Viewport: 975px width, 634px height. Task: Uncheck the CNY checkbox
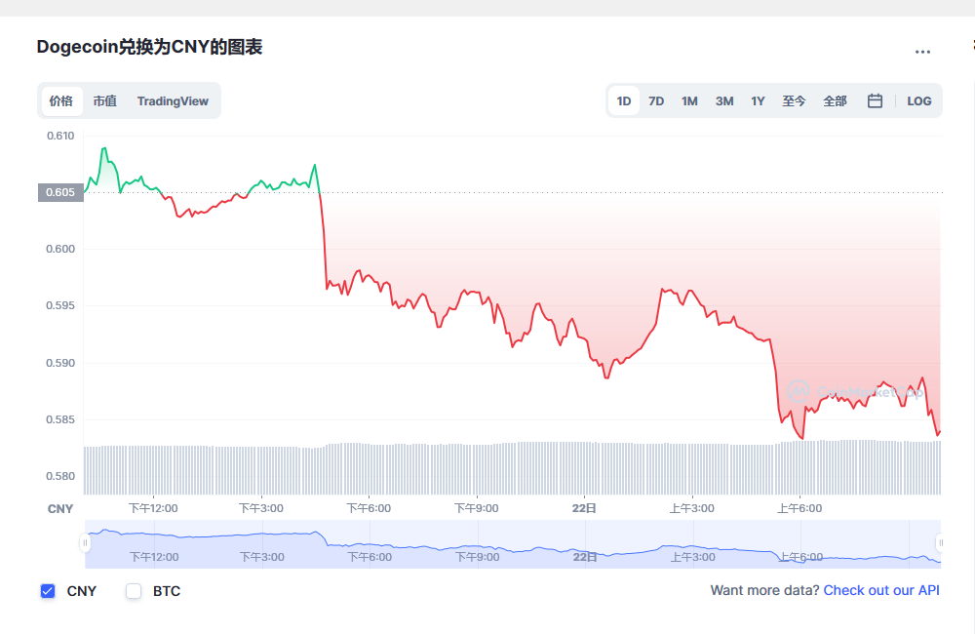(48, 591)
